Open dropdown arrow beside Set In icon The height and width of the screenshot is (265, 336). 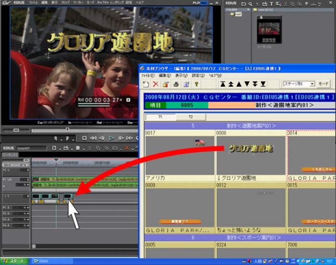pyautogui.click(x=61, y=140)
